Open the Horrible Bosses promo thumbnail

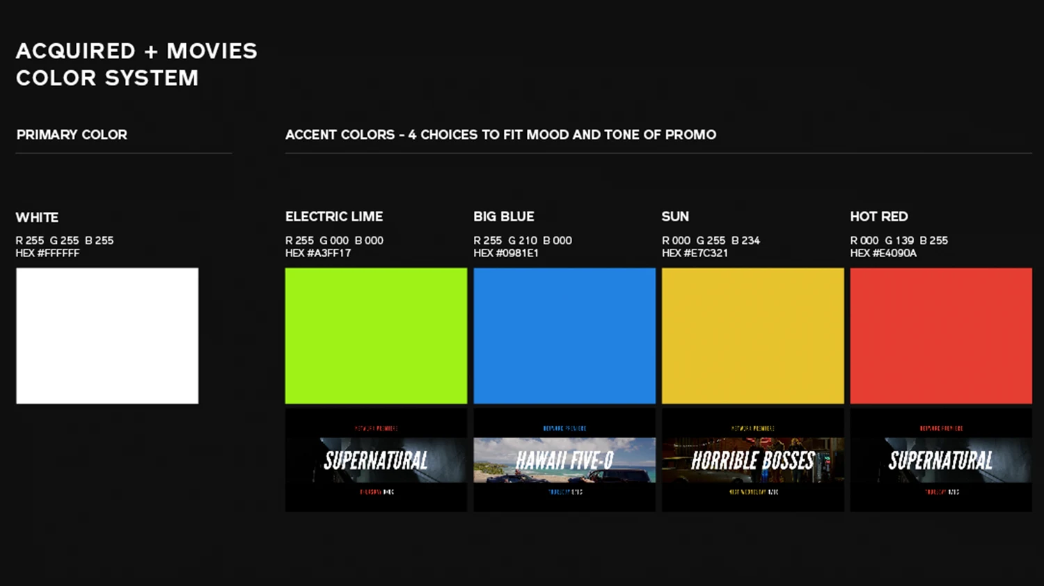tap(752, 460)
